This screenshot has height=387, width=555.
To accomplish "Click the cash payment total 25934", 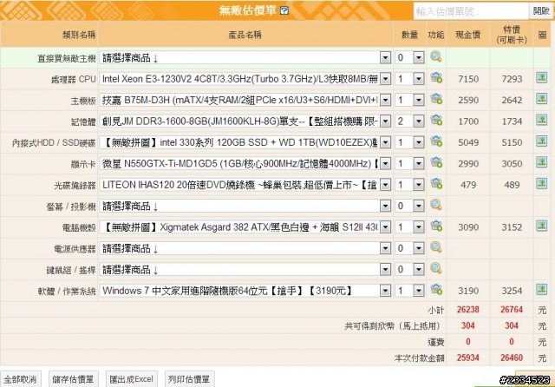I will click(x=468, y=357).
